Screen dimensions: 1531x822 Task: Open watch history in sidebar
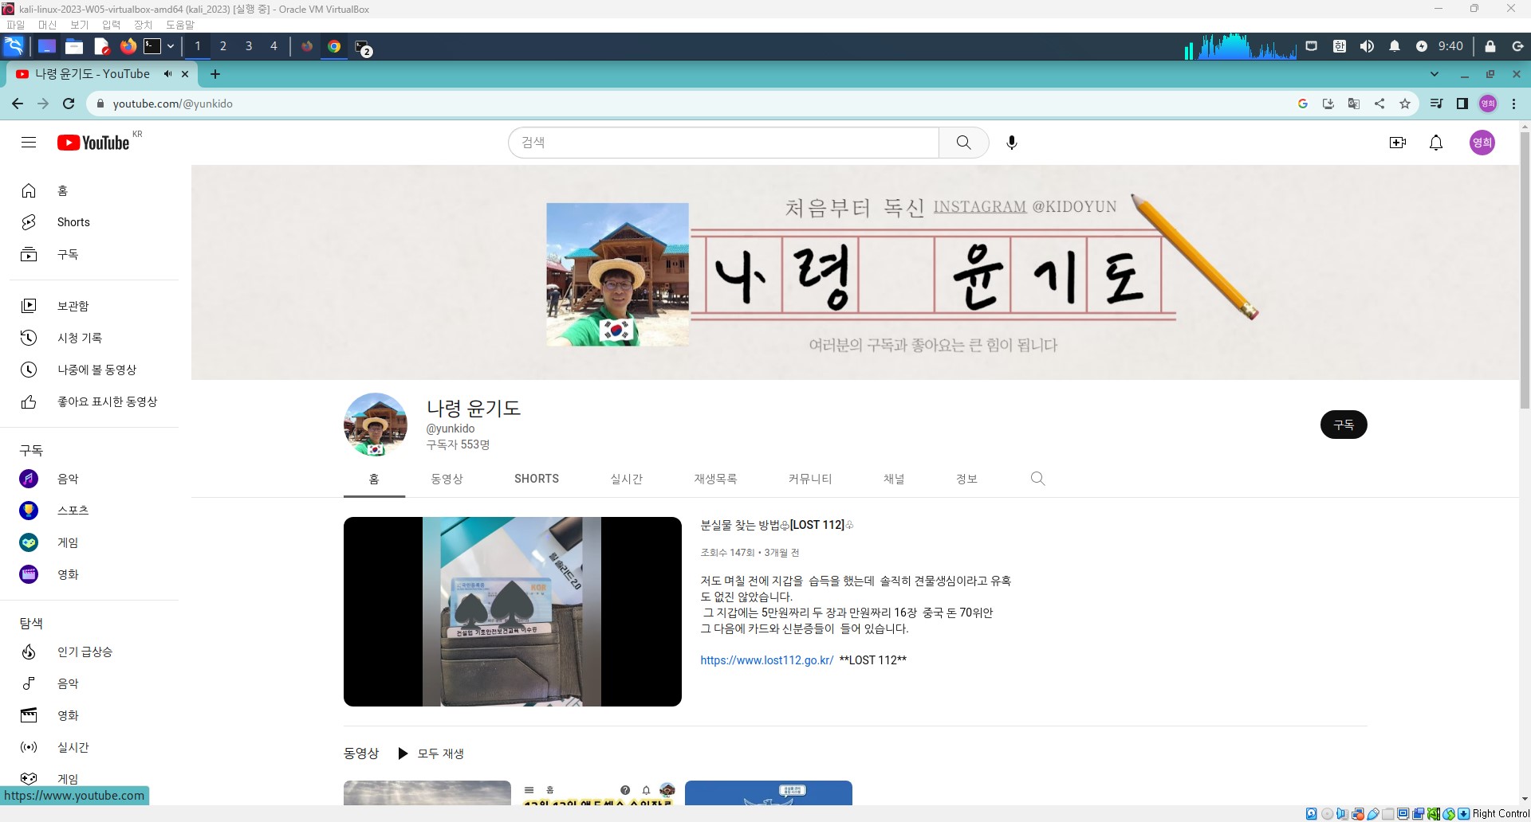94,338
